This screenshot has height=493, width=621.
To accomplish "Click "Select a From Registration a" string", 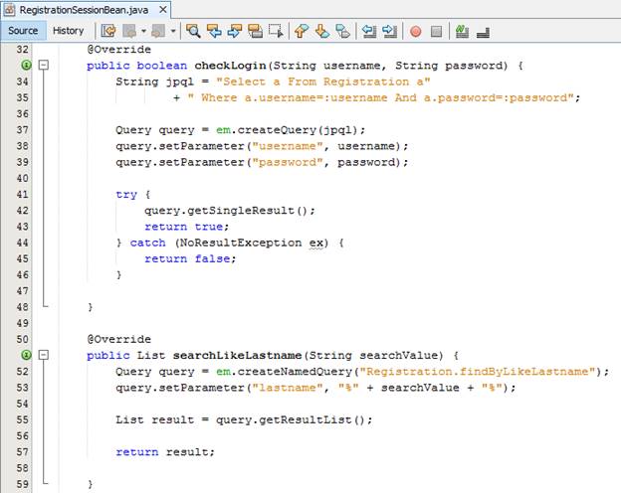I will (x=323, y=82).
